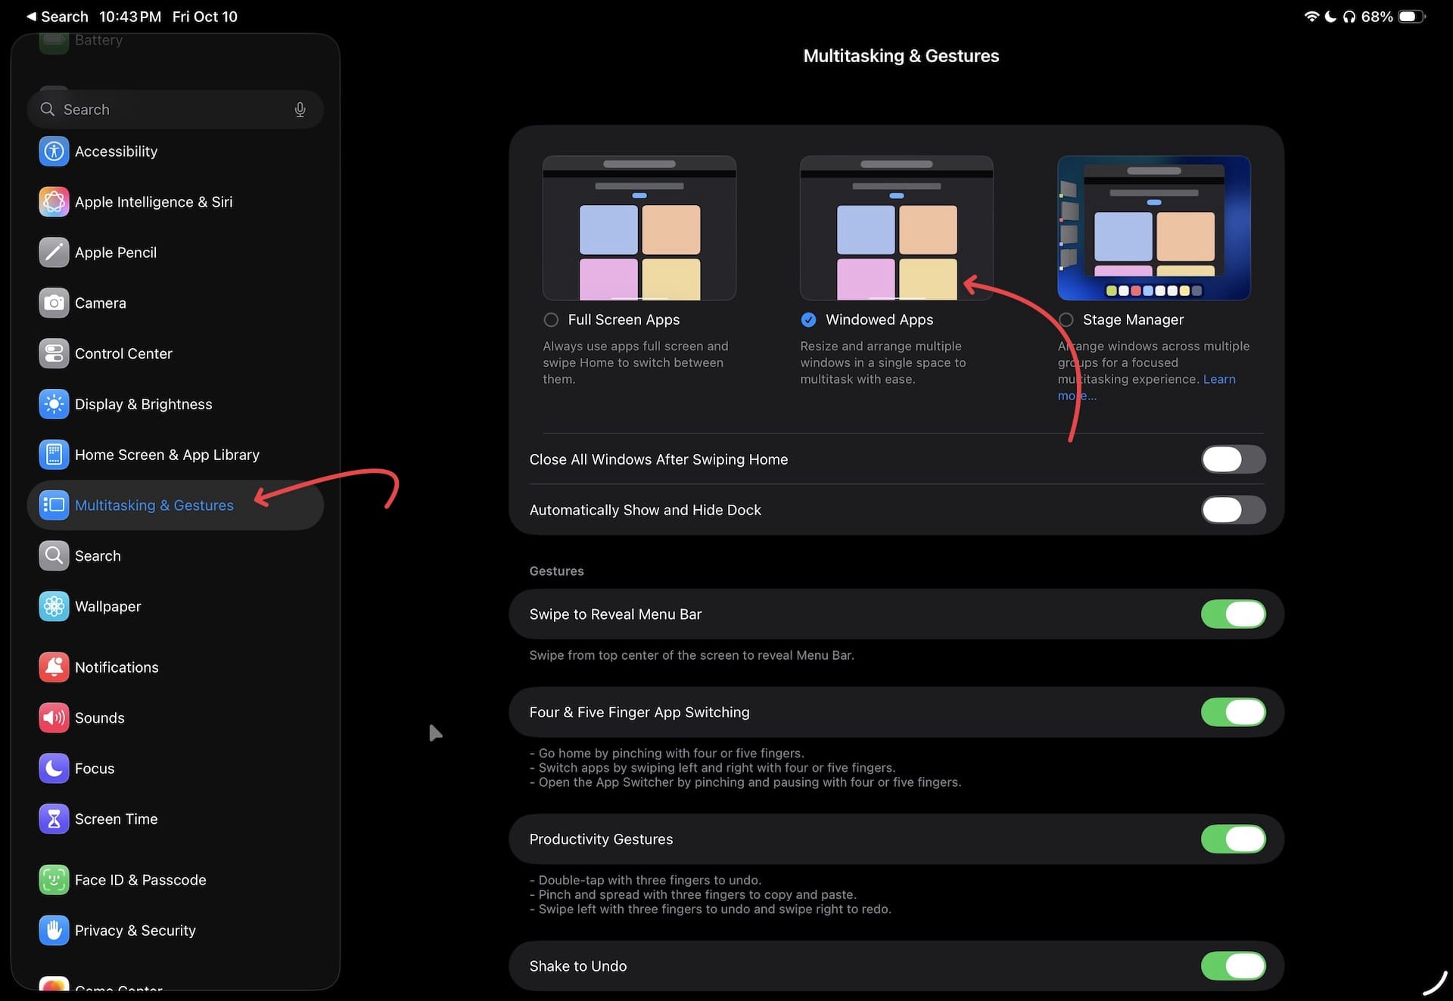Tap the back-to-Search button in status bar
Screen dimensions: 1453x1001
[58, 17]
